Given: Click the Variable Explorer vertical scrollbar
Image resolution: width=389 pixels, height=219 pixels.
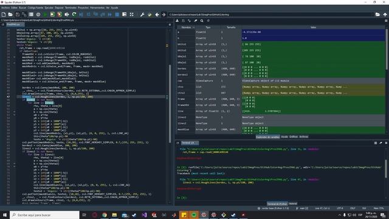Looking at the screenshot, I should pos(387,49).
